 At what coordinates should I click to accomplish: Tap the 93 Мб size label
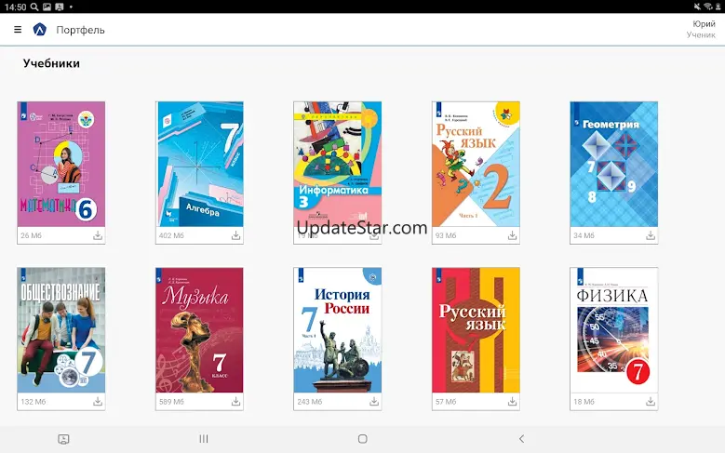coord(446,235)
